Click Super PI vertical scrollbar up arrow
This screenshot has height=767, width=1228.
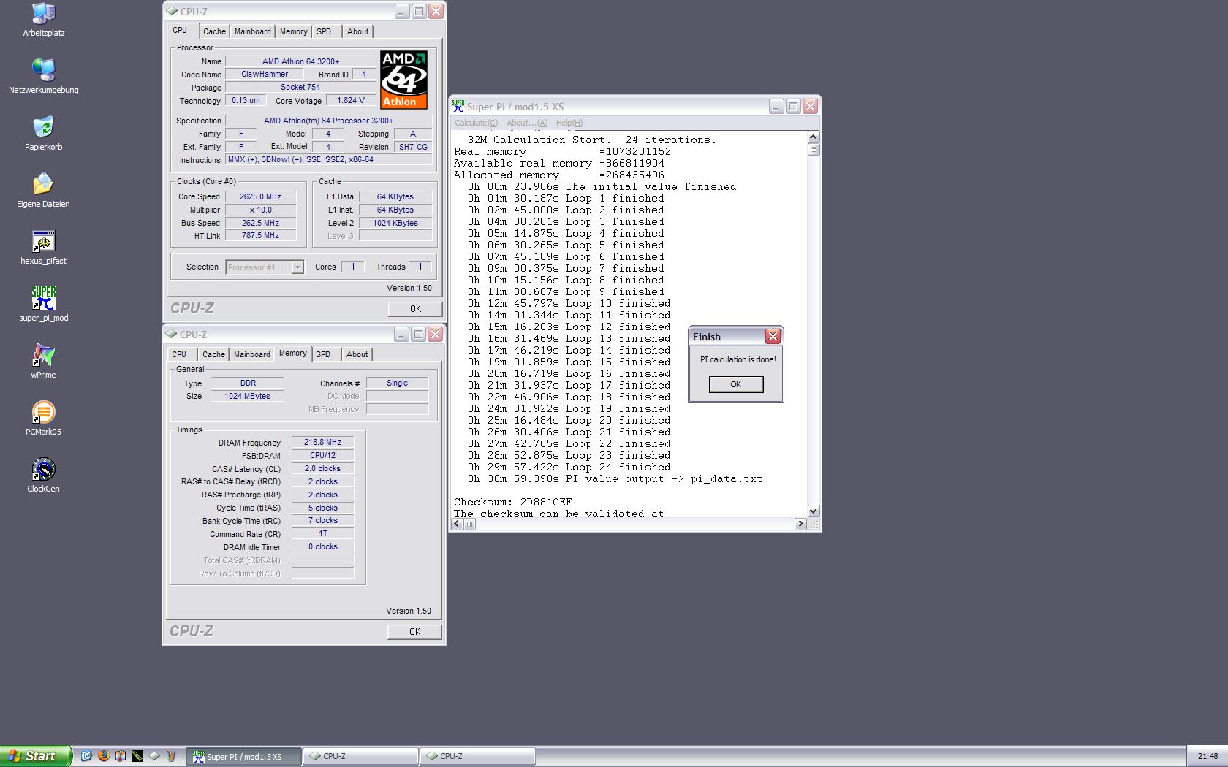click(814, 137)
